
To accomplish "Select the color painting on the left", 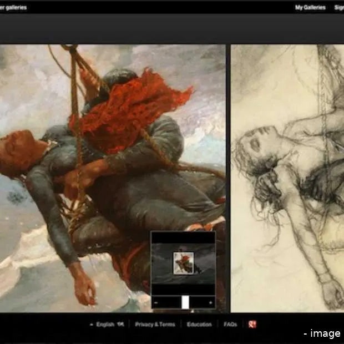I will (113, 178).
